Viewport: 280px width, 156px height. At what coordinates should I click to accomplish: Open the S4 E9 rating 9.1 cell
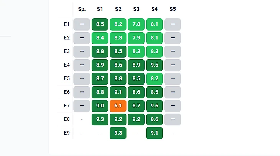tap(155, 133)
